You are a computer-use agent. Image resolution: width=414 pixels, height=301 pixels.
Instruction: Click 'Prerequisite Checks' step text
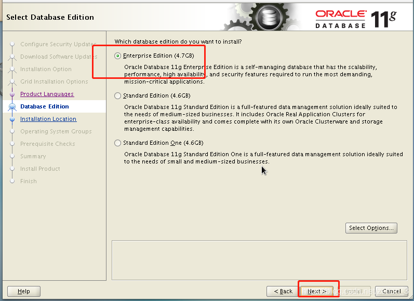tap(48, 144)
